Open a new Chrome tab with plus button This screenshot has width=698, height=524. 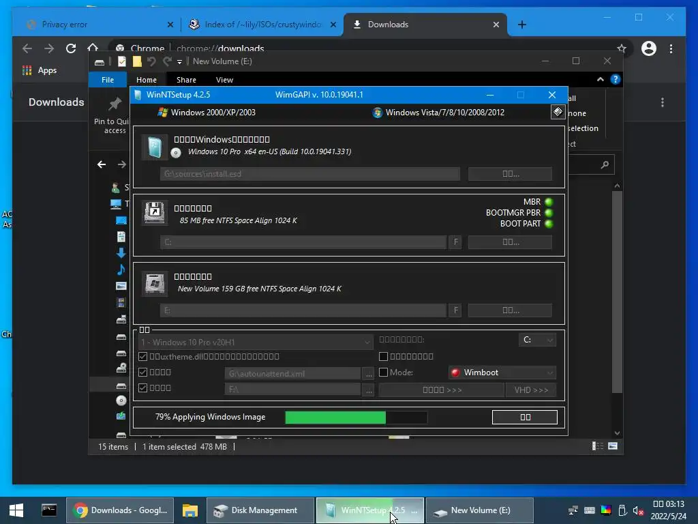pyautogui.click(x=522, y=25)
